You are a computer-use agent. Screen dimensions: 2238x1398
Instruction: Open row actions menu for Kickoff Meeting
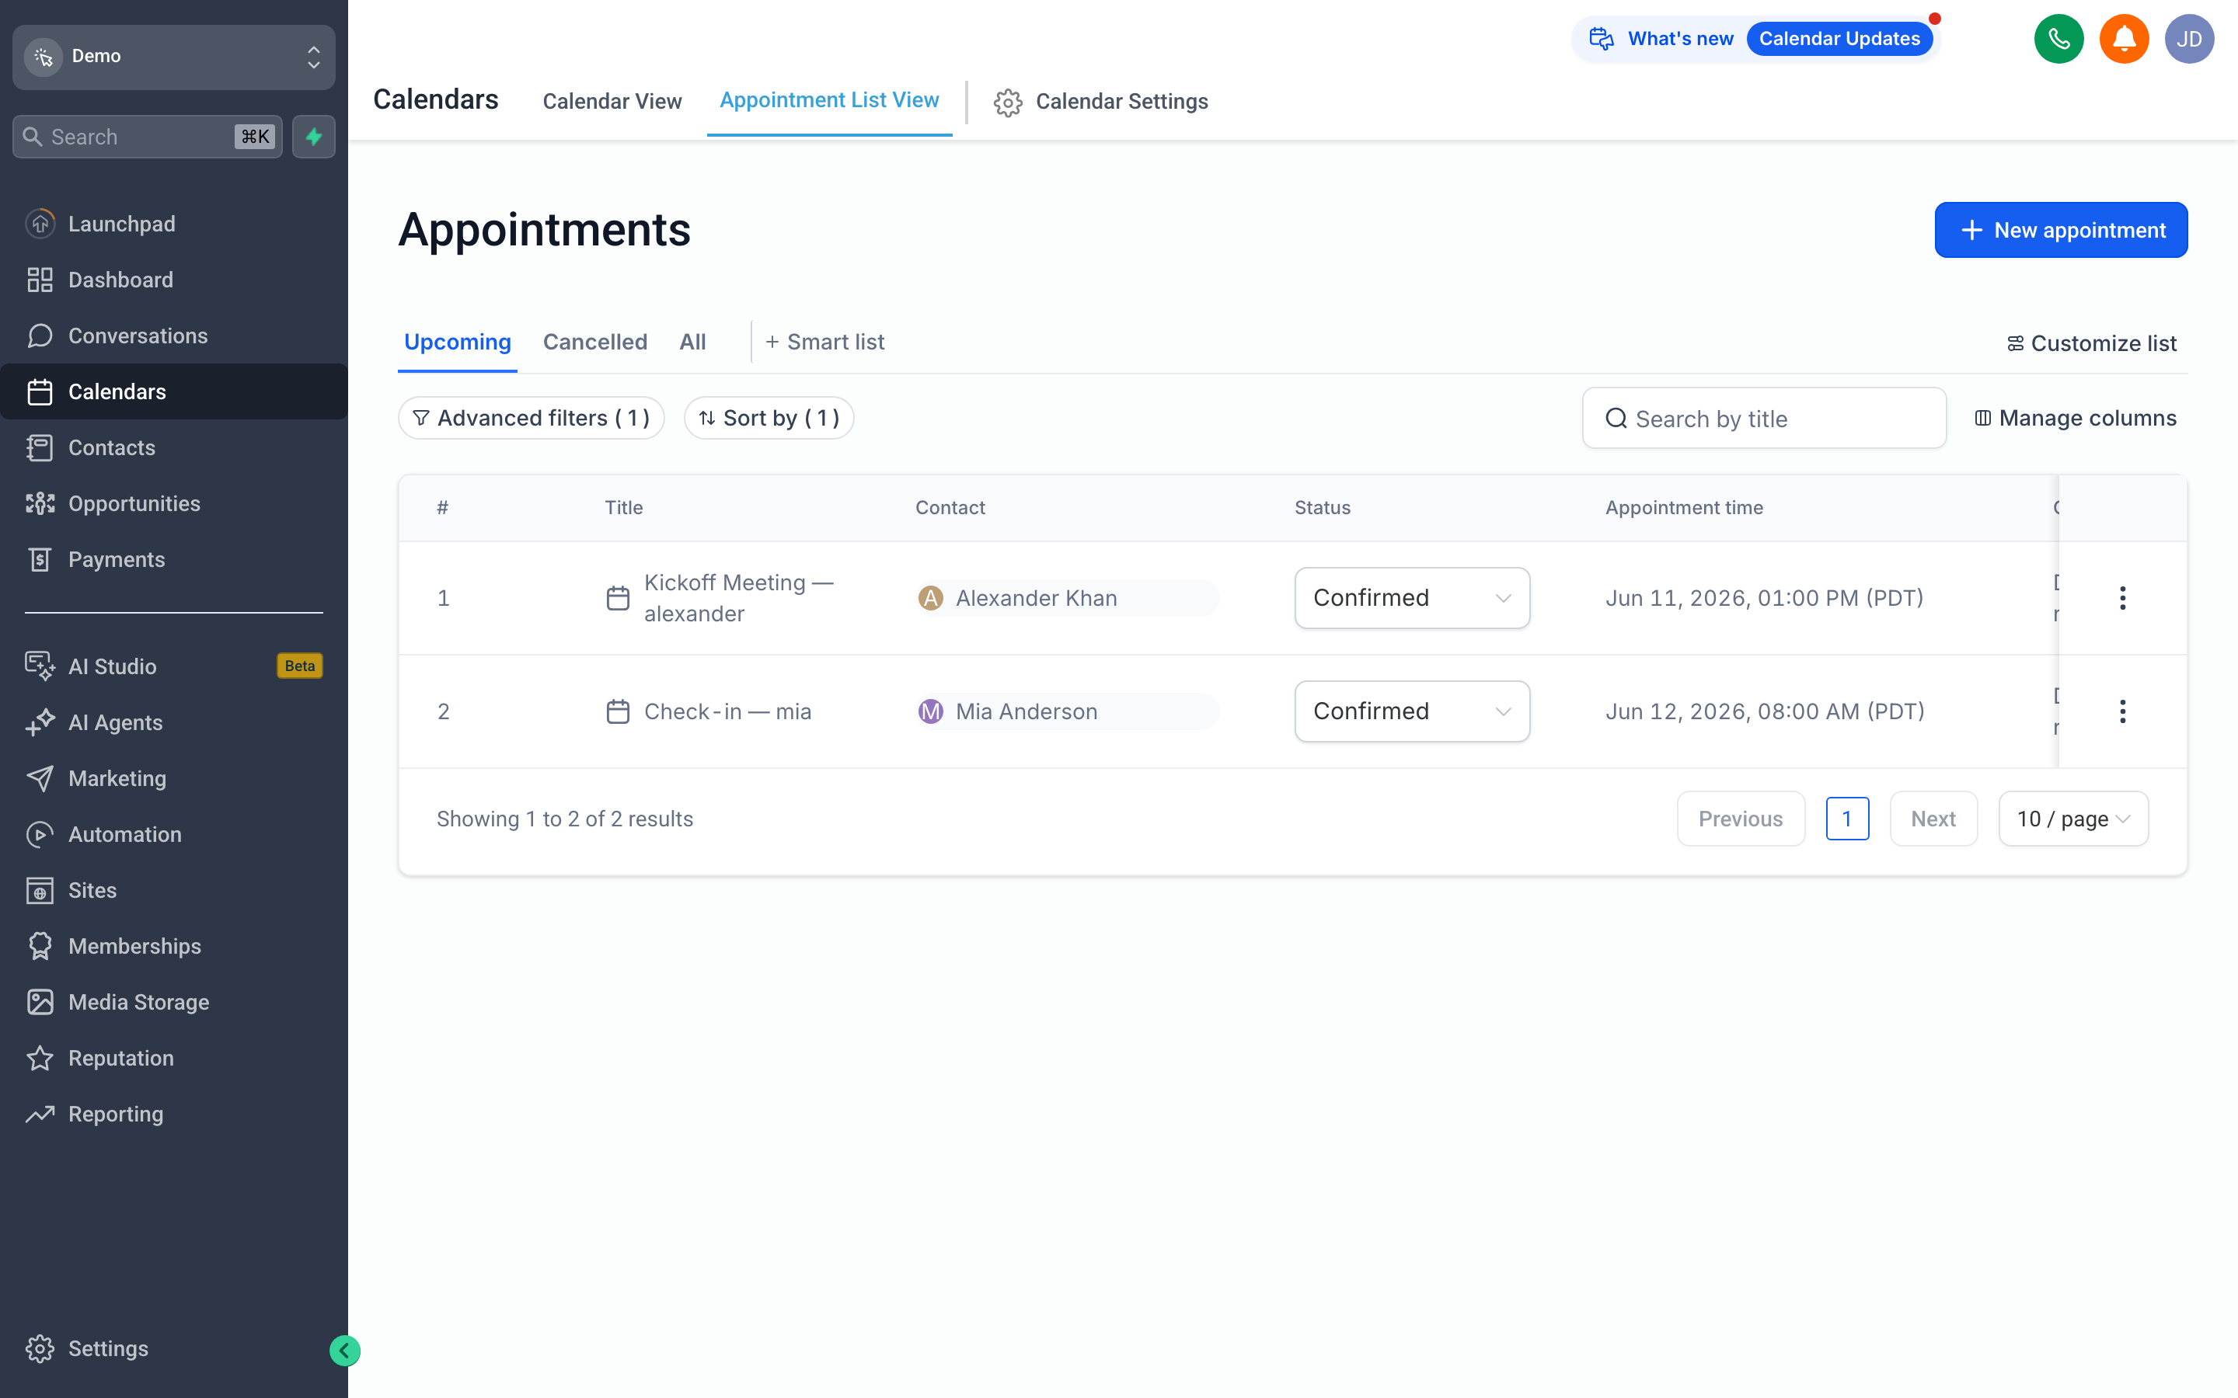2122,597
